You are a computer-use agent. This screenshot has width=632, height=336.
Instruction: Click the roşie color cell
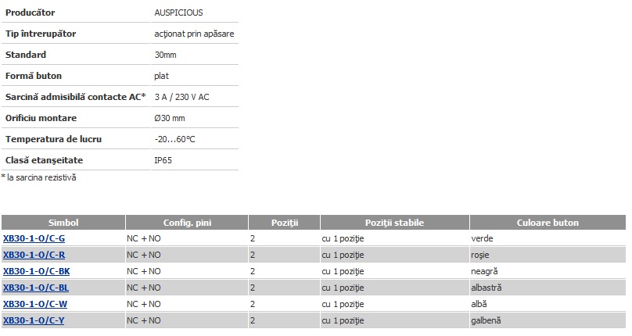click(480, 255)
